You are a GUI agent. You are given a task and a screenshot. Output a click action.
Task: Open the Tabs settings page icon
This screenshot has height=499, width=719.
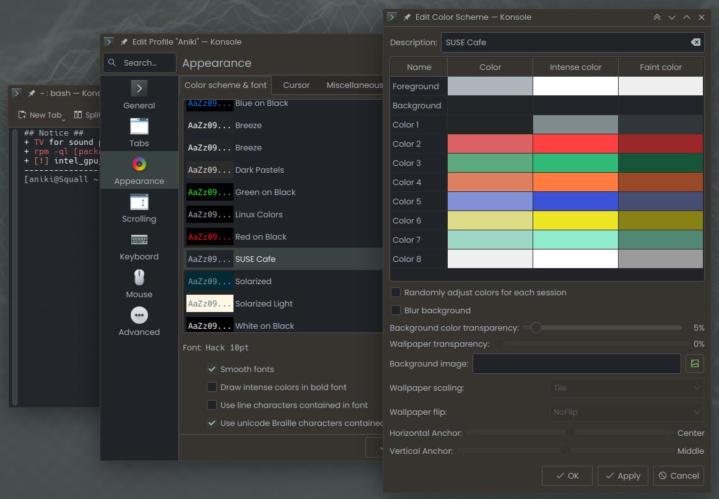click(x=139, y=126)
